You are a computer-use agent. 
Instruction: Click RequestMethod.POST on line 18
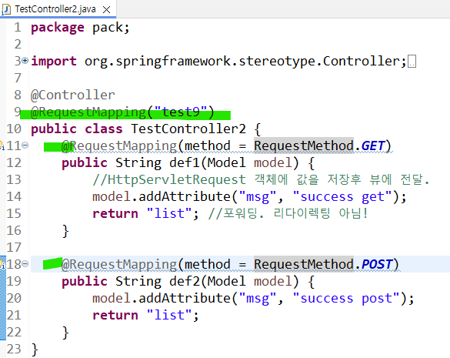tap(323, 264)
